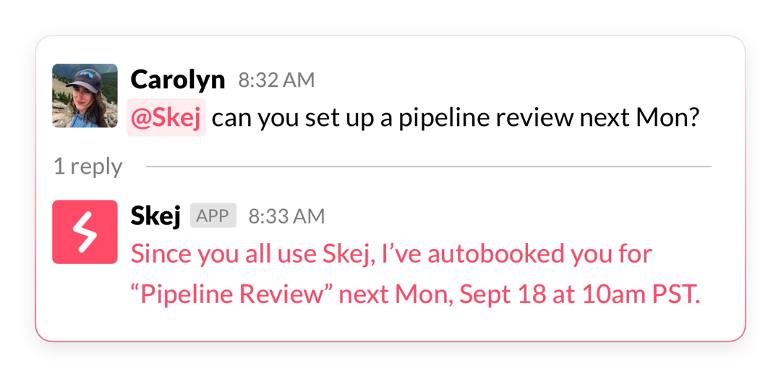Click the 8:32 AM message timestamp

click(276, 80)
